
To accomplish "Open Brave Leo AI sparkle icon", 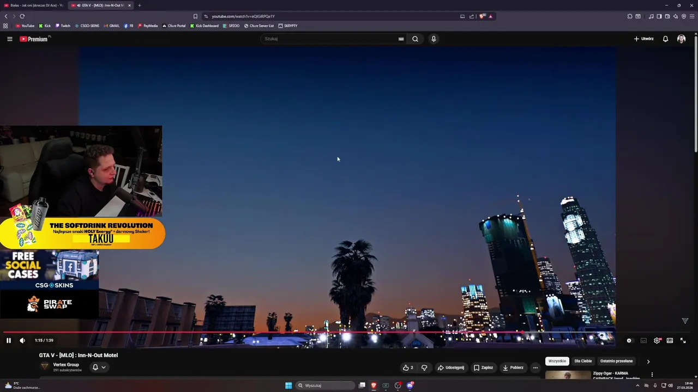I will click(x=676, y=16).
